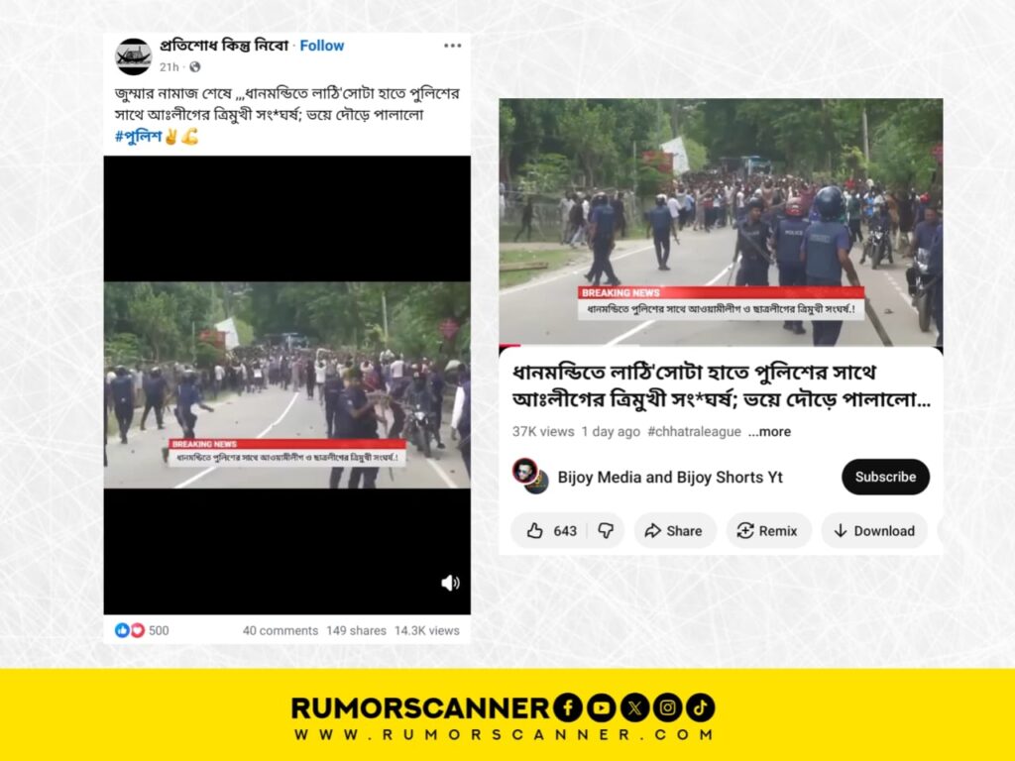Click the Rumor Scanner X icon

tap(635, 707)
